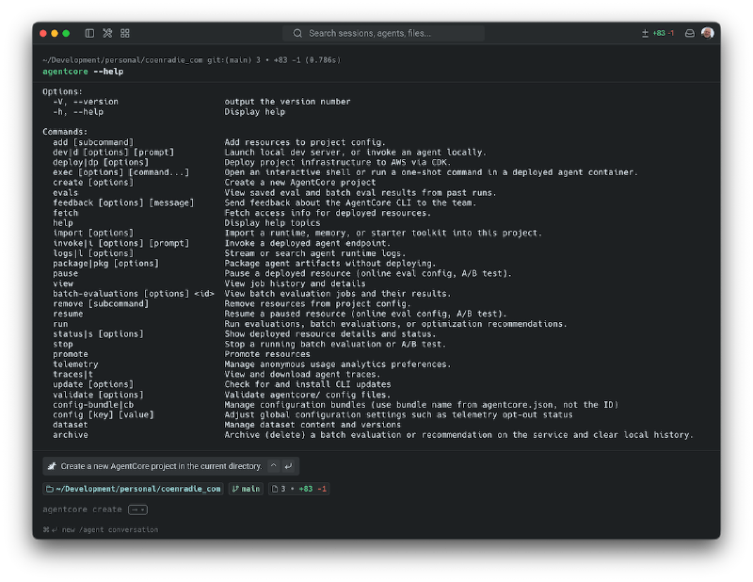The image size is (753, 582).
Task: Focus the Search sessions, agents, files field
Action: (383, 33)
